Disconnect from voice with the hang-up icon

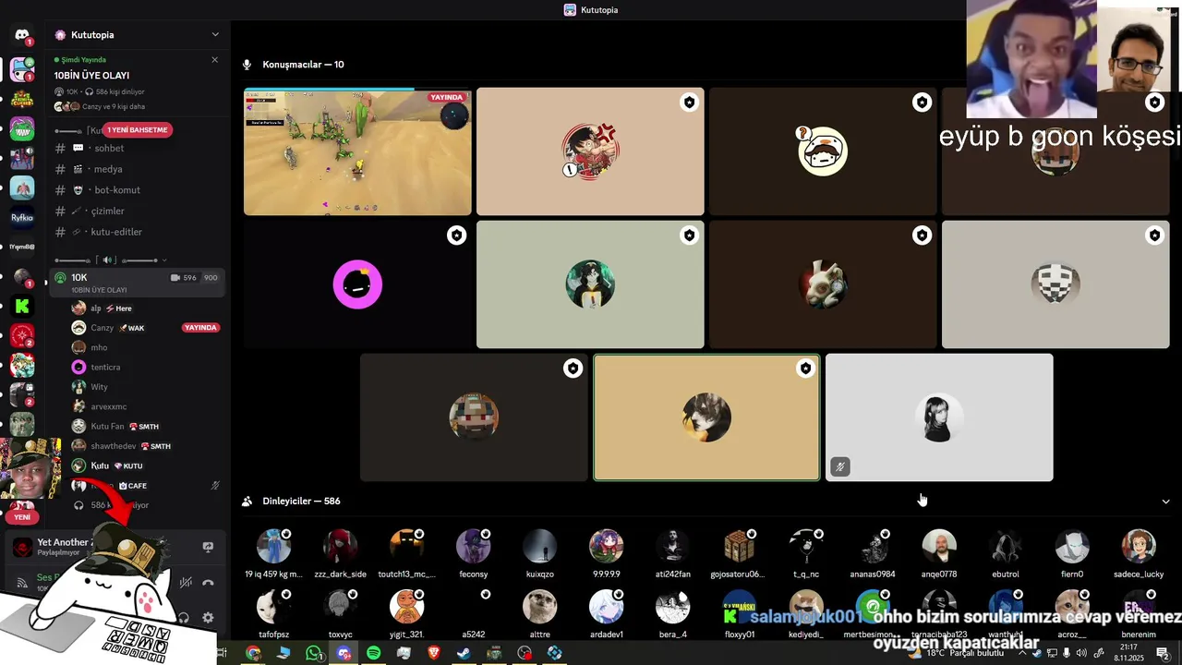[209, 582]
